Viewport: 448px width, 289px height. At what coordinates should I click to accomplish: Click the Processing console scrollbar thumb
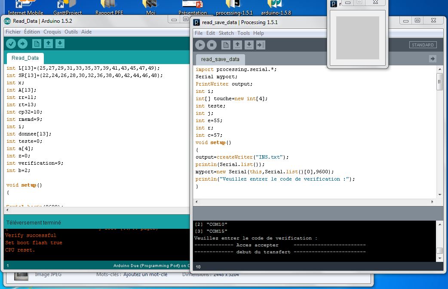(440, 251)
